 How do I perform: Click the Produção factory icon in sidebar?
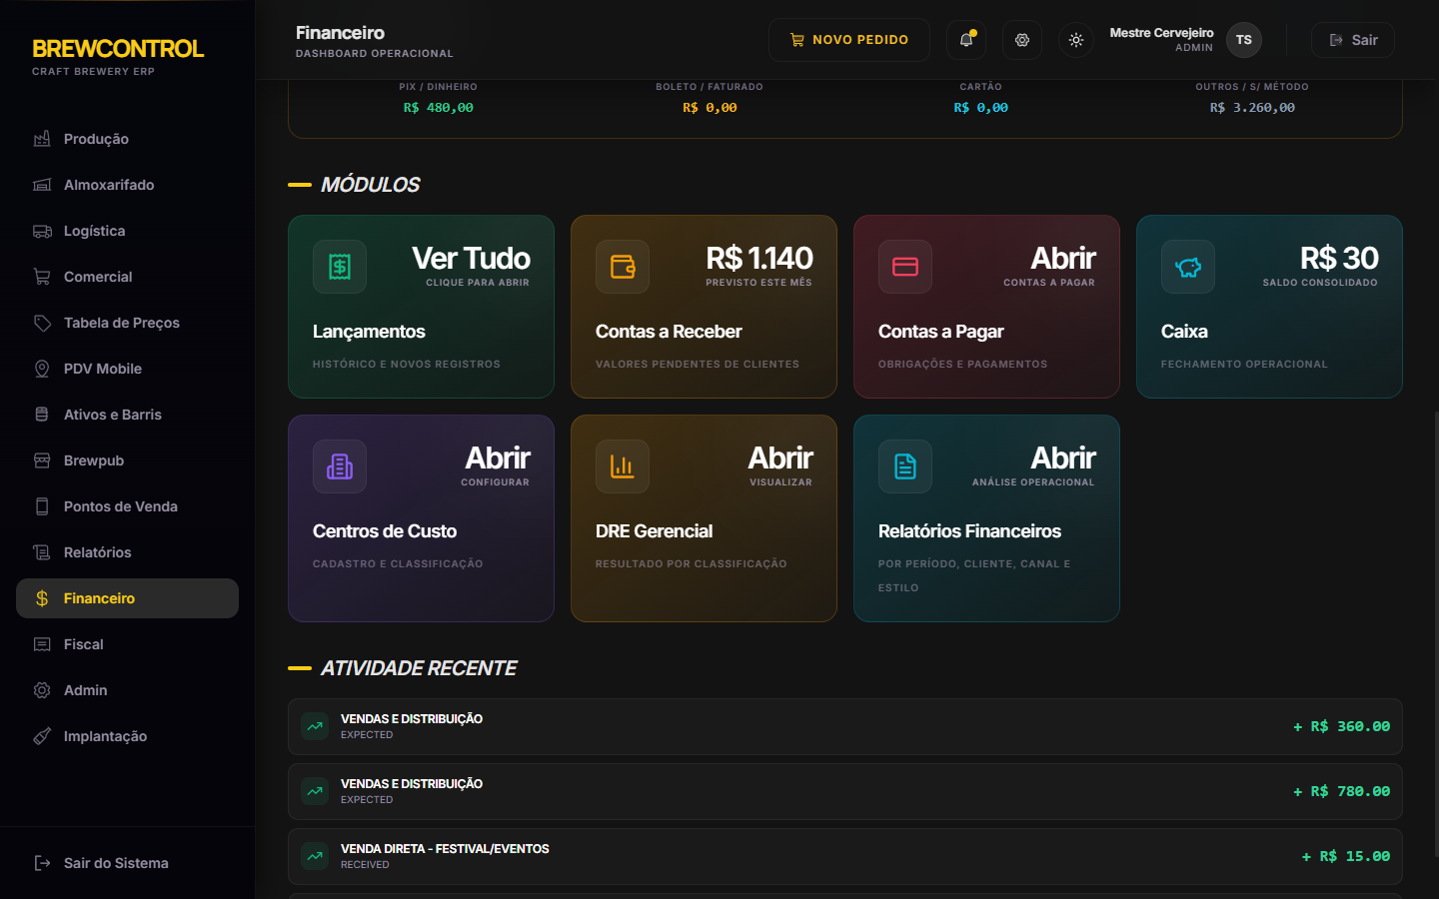[42, 139]
